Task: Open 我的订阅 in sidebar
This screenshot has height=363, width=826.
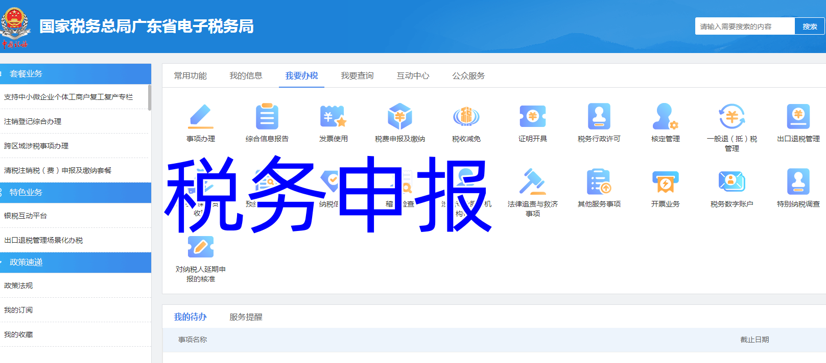Action: click(18, 310)
